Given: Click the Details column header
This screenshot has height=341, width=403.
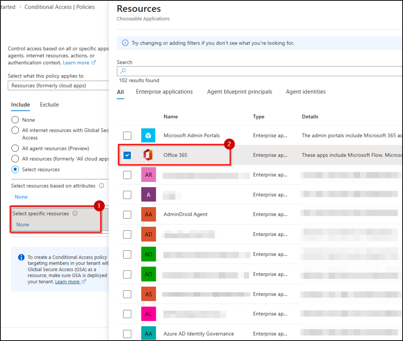Looking at the screenshot, I should coord(310,117).
